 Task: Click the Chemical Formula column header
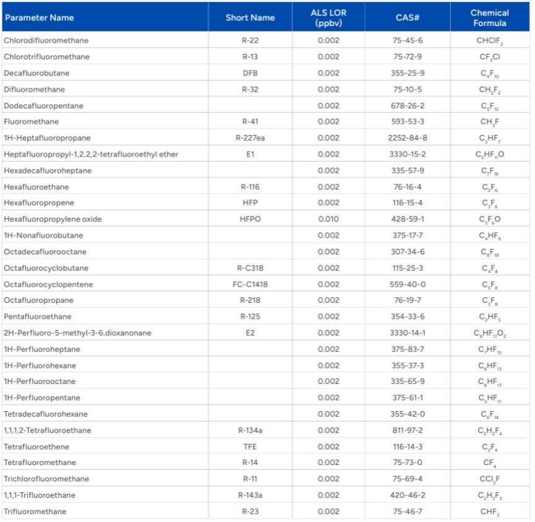(x=489, y=17)
